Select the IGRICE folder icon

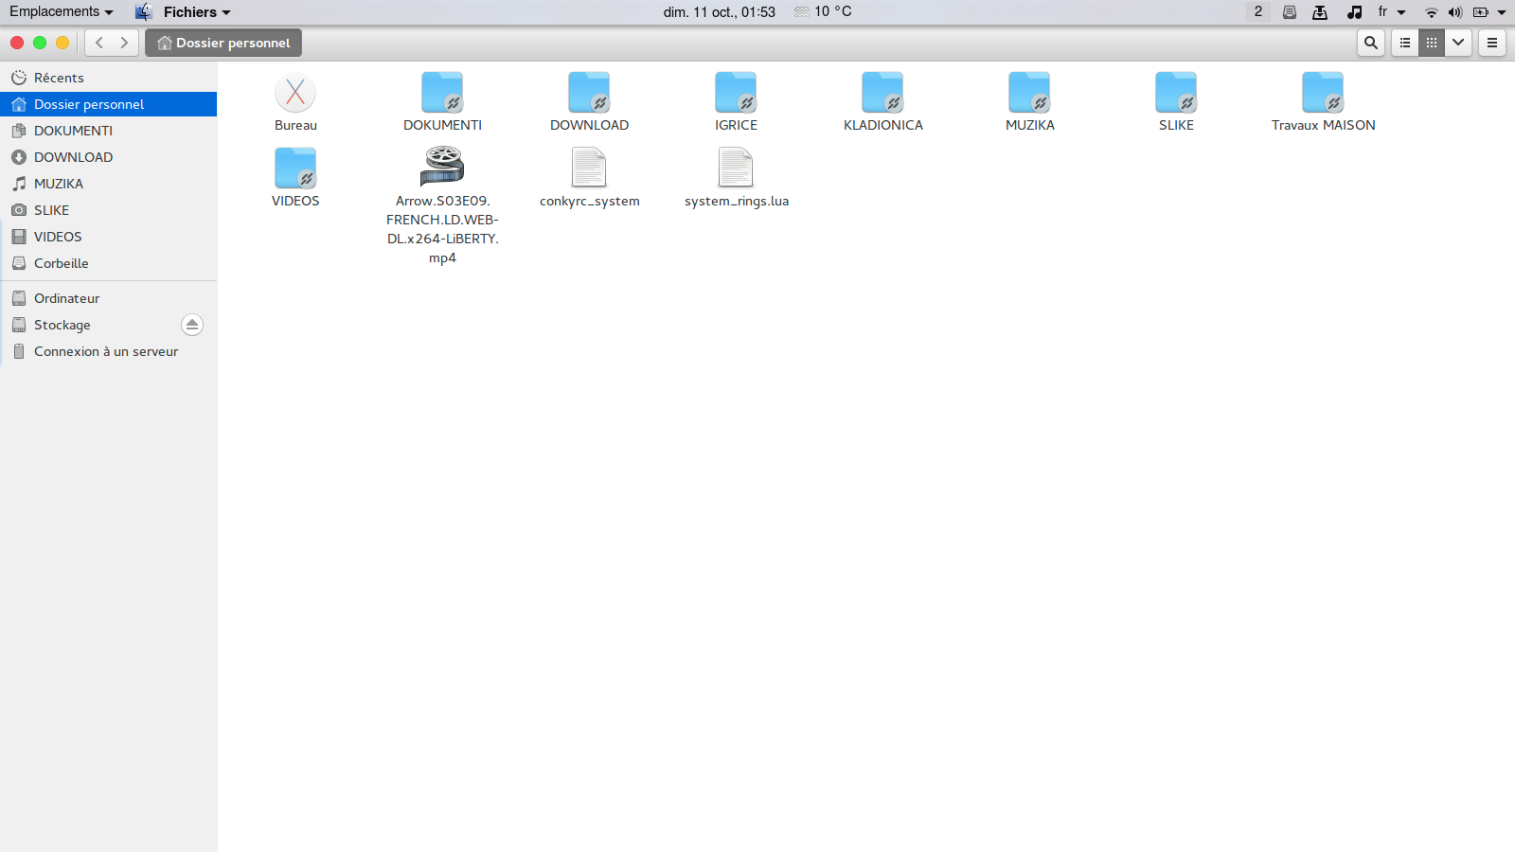click(736, 93)
